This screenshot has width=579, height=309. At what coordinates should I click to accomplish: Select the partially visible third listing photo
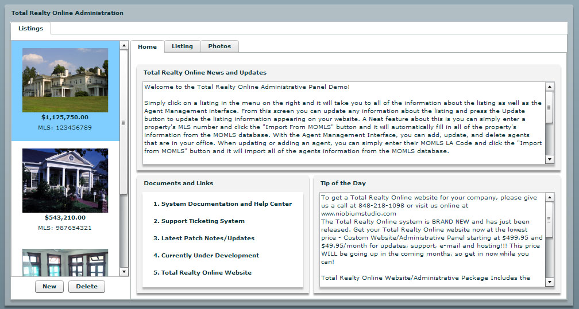(65, 263)
